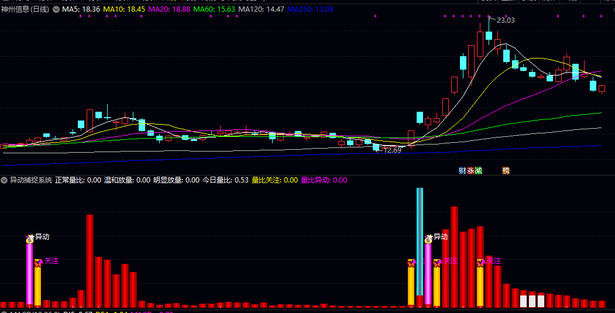Click the leftmost magenta 关注 label
This screenshot has height=313, width=615.
point(51,261)
